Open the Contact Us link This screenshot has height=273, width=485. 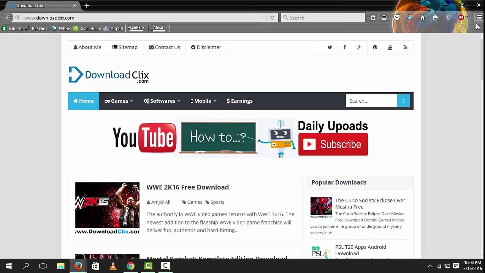[x=164, y=47]
